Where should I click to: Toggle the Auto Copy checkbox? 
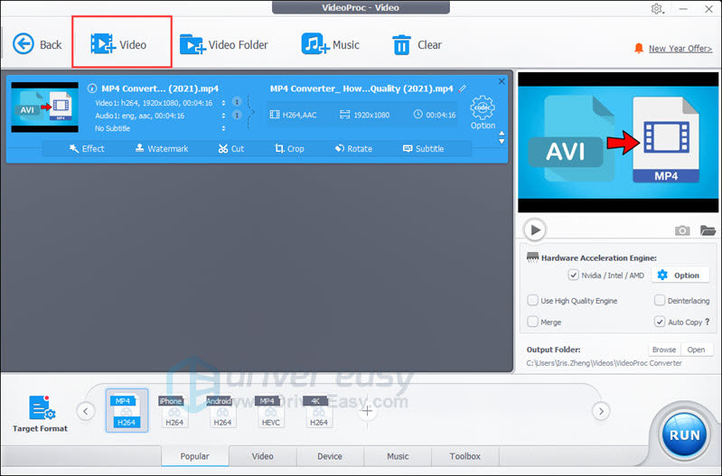[x=660, y=322]
